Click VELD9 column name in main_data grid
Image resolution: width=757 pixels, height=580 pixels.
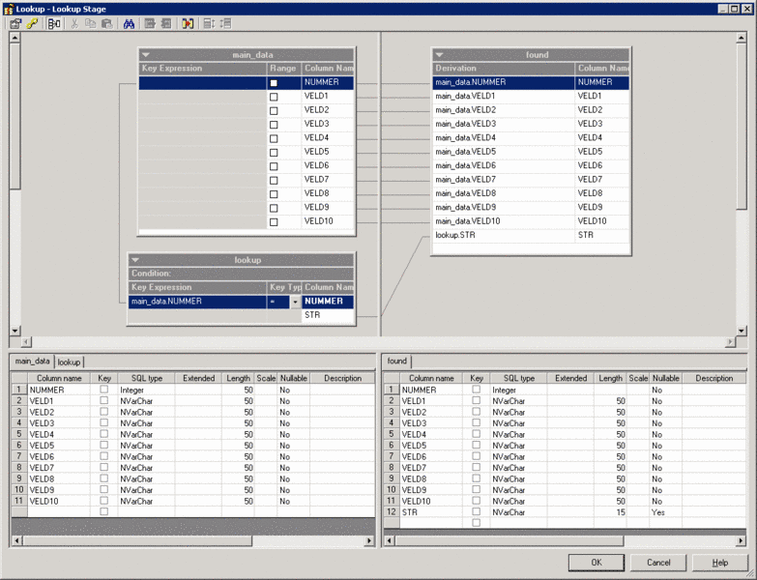(59, 490)
